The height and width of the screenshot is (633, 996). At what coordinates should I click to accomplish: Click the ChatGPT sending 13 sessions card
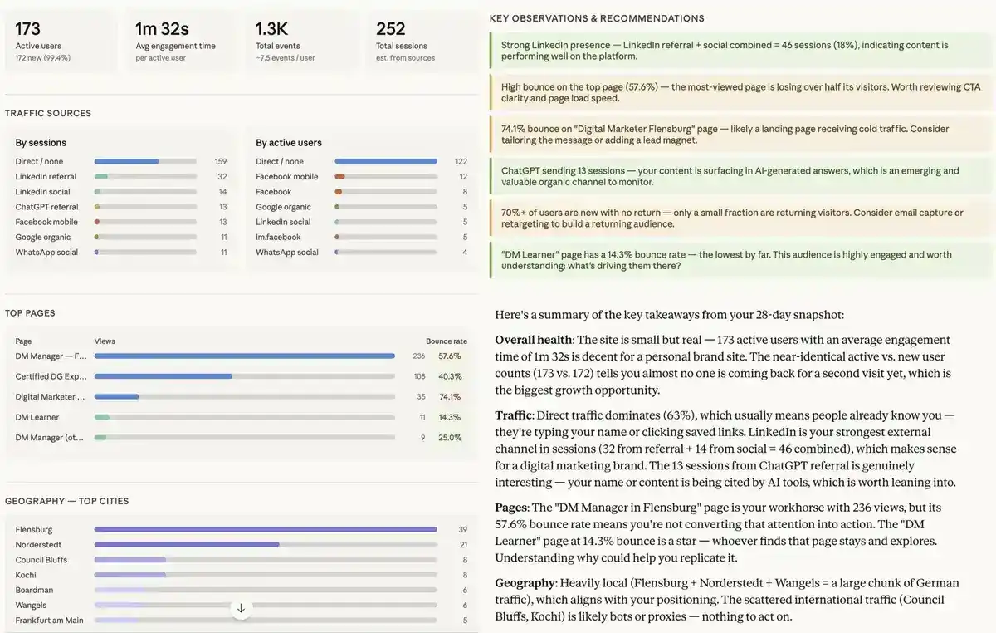[x=742, y=176]
